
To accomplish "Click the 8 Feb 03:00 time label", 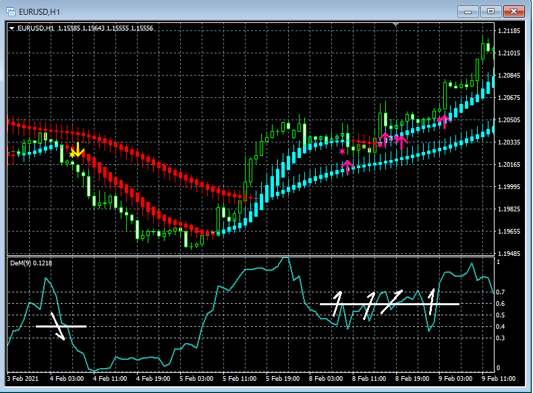I will pyautogui.click(x=326, y=378).
